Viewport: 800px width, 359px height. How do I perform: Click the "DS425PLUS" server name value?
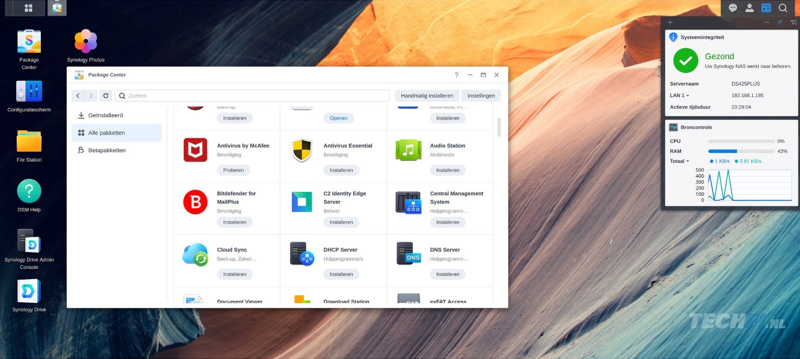[746, 84]
